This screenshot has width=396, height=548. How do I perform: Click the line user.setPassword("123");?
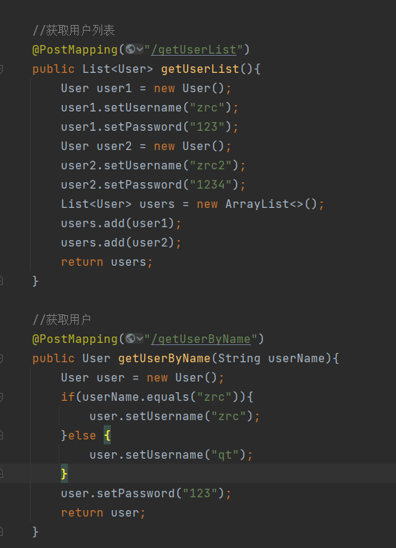tap(146, 494)
